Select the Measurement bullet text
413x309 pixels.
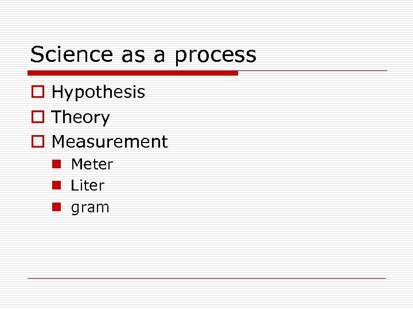pyautogui.click(x=110, y=142)
